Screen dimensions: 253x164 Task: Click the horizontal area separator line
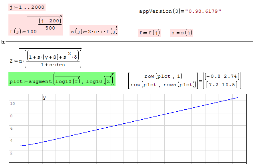pyautogui.click(x=128, y=41)
